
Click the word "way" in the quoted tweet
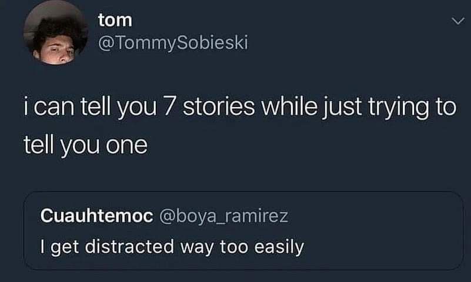[196, 247]
